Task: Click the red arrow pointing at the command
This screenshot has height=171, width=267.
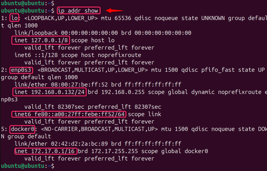Action: (x=115, y=11)
